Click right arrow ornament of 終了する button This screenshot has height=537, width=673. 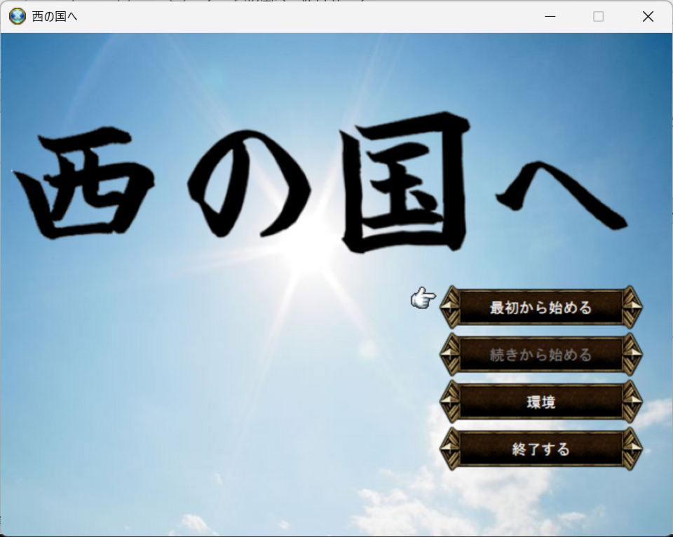632,449
